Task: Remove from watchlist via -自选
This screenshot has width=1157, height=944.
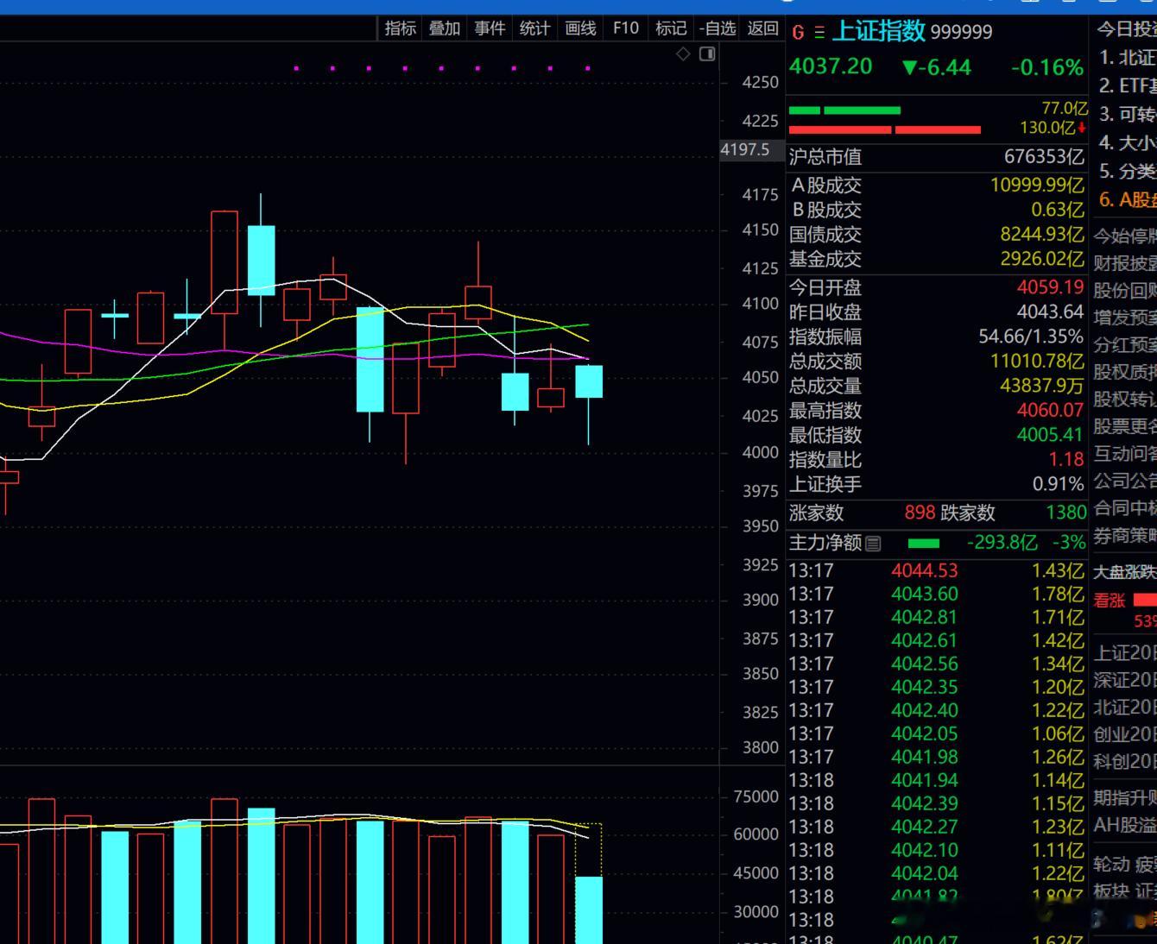Action: pos(718,28)
